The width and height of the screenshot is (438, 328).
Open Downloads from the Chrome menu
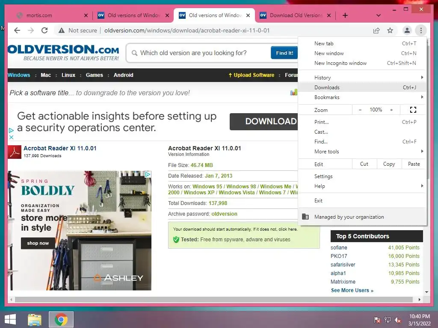coord(362,87)
